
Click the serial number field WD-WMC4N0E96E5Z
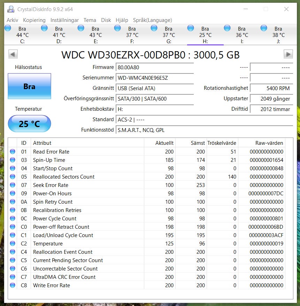coord(155,78)
